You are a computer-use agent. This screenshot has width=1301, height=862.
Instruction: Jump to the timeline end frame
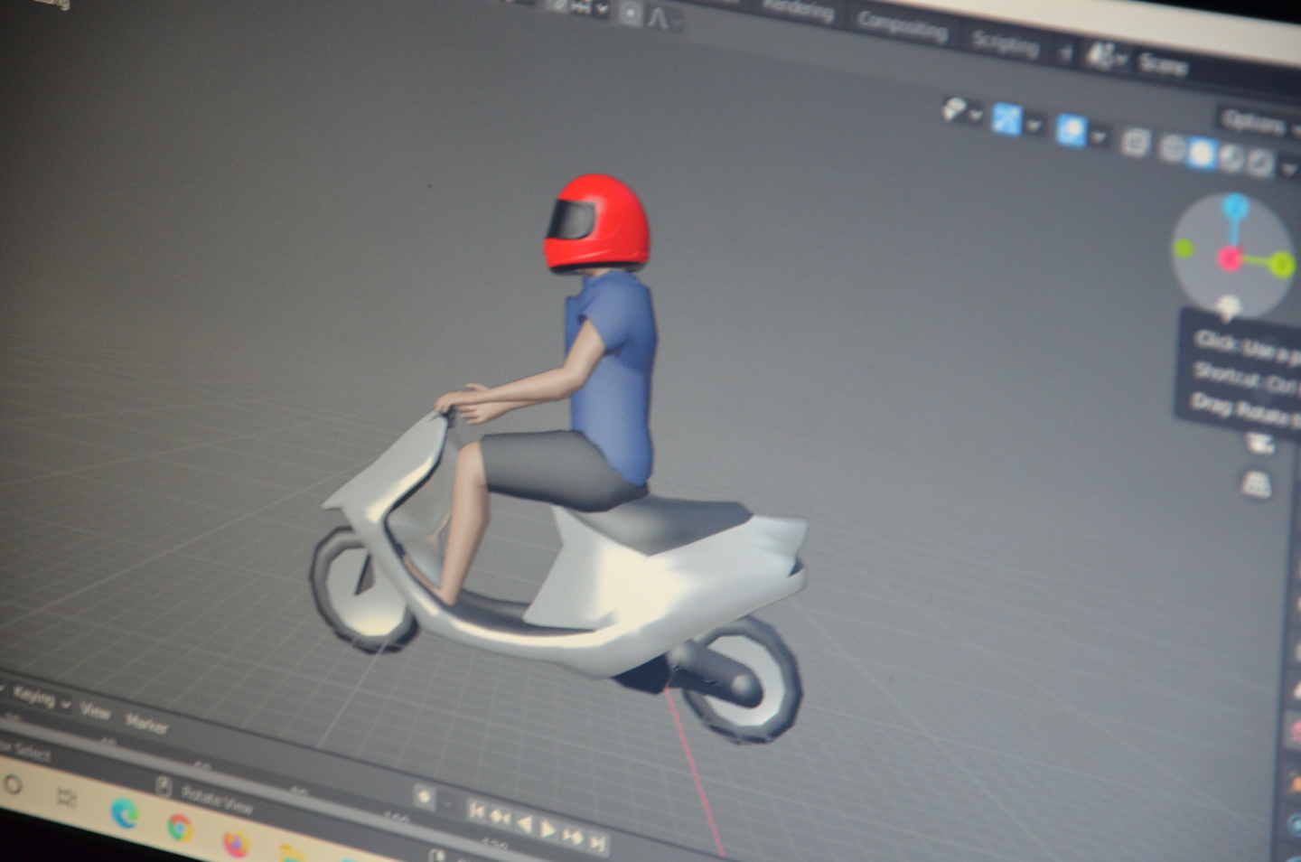[596, 842]
